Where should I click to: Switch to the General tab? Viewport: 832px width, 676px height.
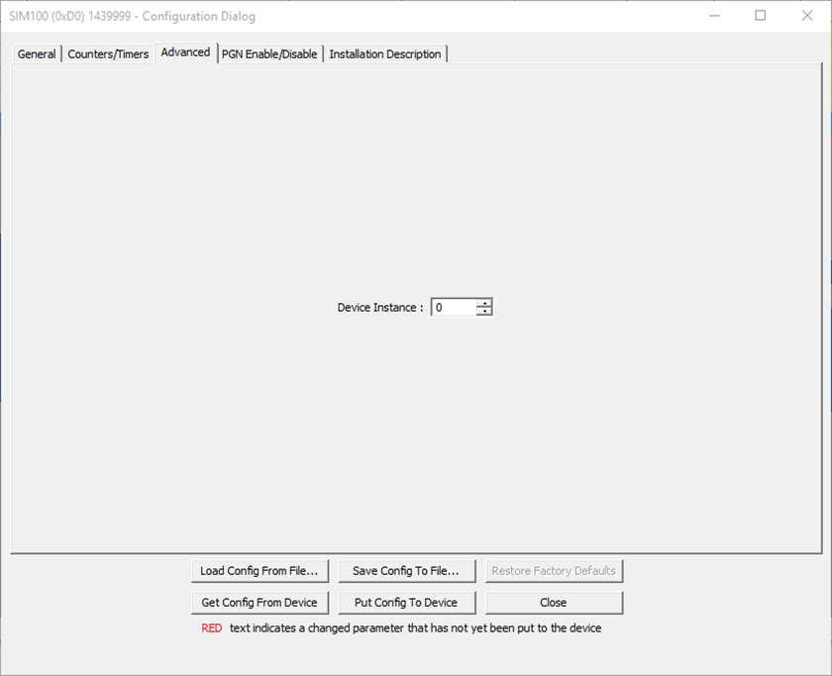coord(37,54)
